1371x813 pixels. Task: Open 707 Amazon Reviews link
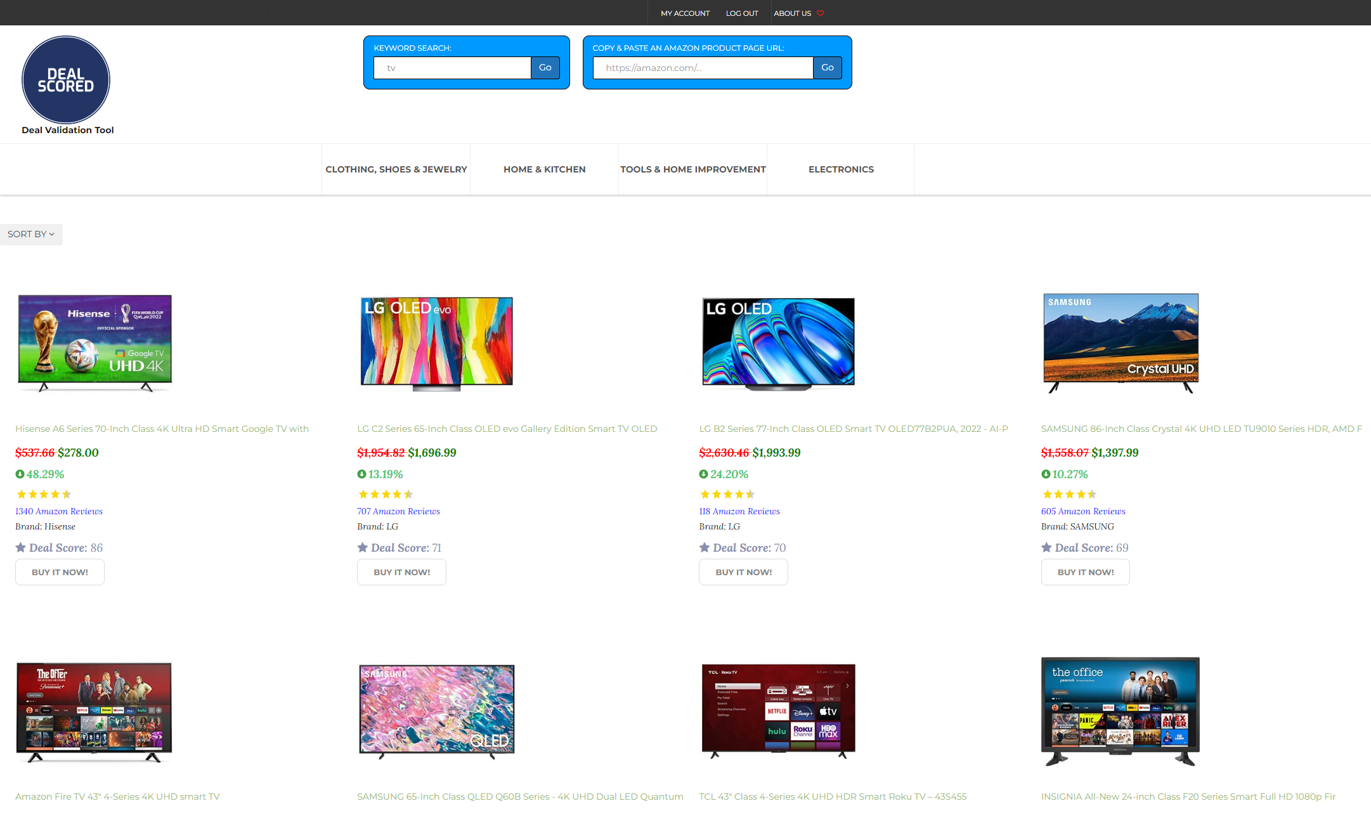[398, 511]
